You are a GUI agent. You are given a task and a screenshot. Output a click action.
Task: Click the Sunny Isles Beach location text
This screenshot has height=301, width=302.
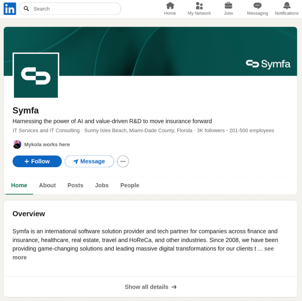click(138, 131)
